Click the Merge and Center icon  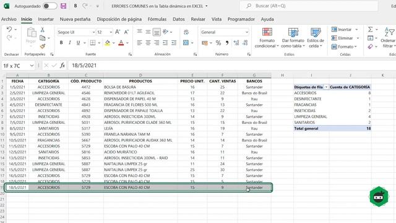click(x=186, y=43)
